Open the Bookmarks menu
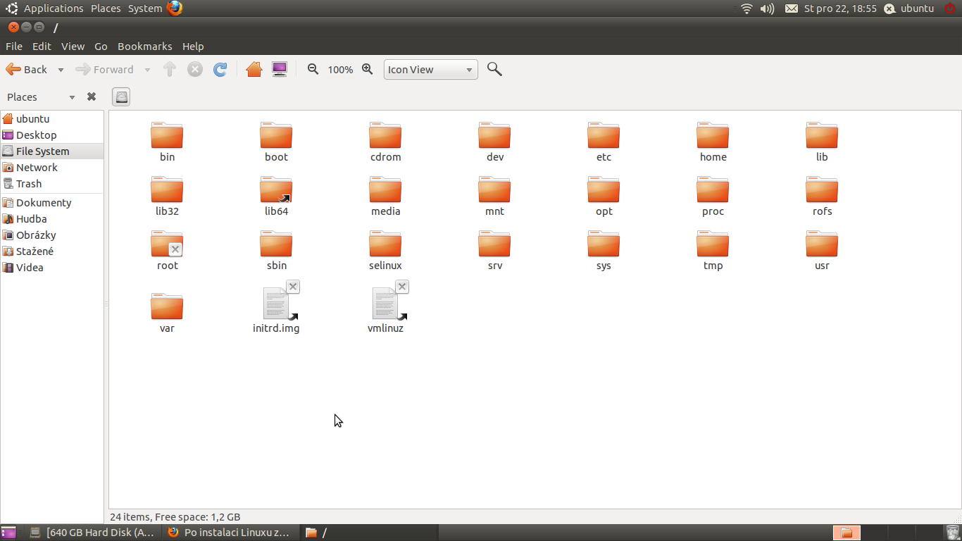 (144, 46)
